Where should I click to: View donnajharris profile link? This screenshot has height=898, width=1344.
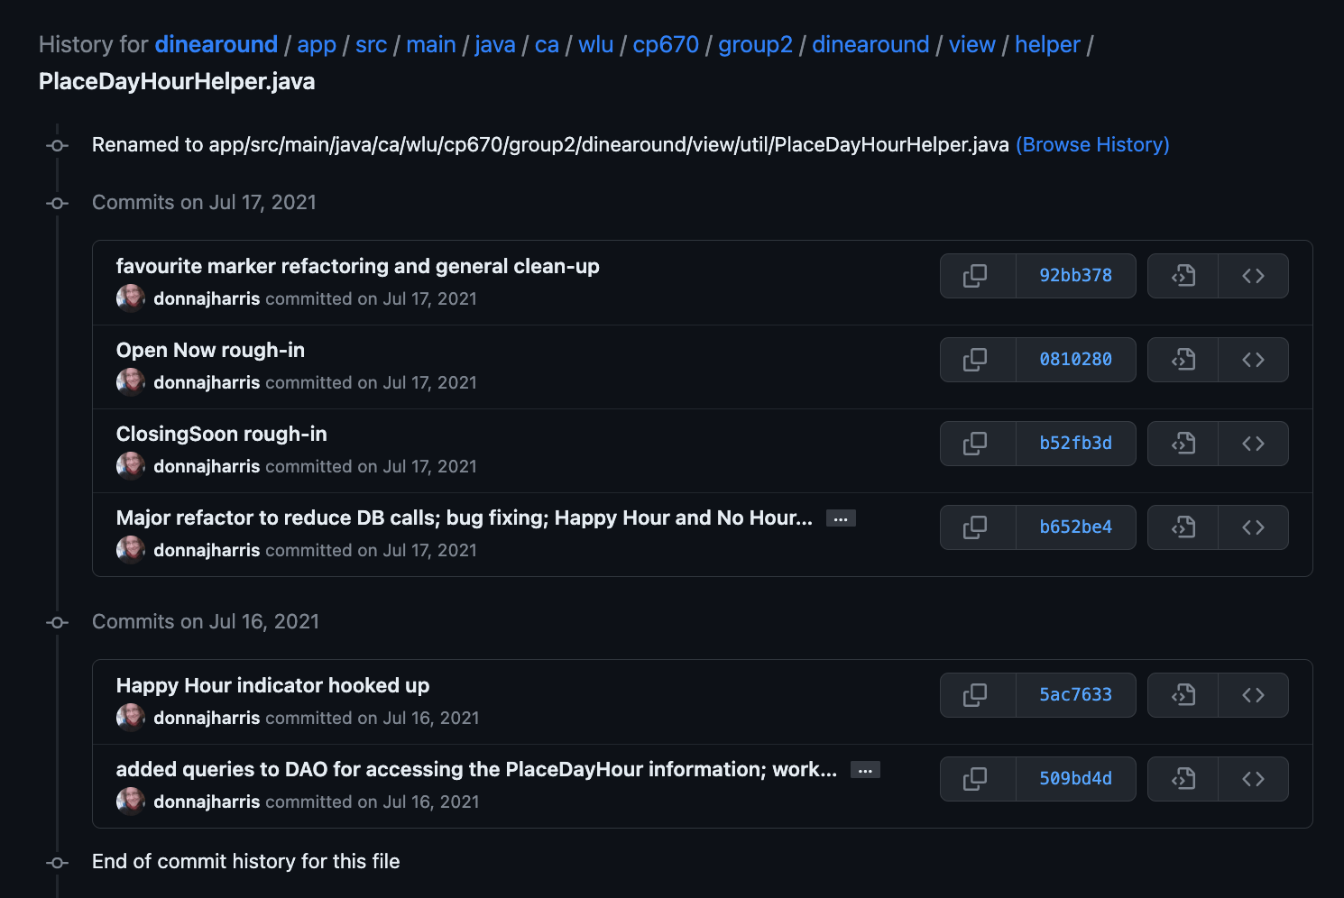click(x=207, y=298)
